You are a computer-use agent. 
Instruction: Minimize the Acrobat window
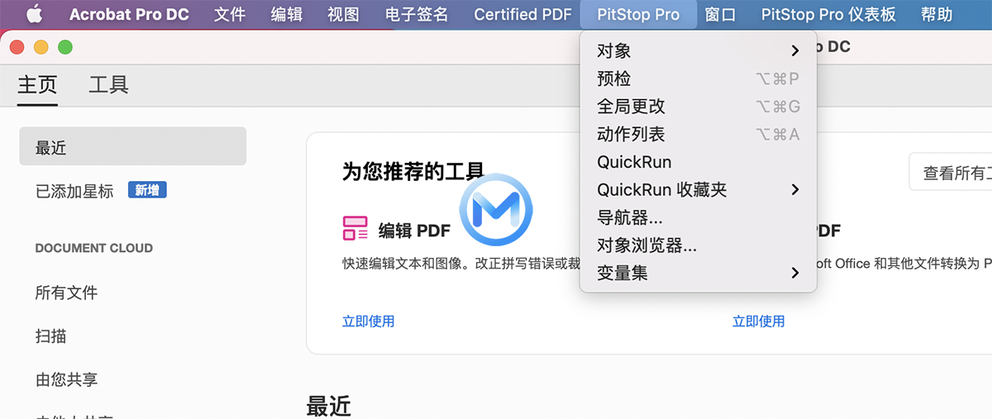tap(41, 47)
